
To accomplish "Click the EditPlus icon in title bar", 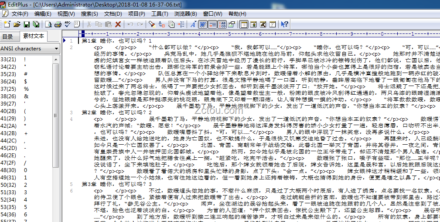I will [x=3, y=4].
